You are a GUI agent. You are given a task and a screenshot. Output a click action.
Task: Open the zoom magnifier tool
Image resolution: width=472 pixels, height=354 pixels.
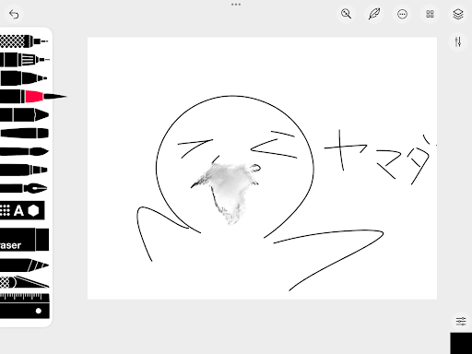point(347,14)
